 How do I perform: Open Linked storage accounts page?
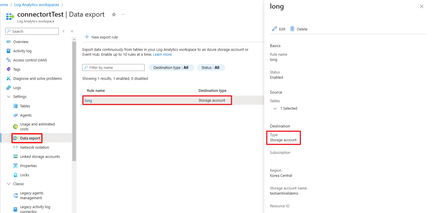tap(40, 156)
